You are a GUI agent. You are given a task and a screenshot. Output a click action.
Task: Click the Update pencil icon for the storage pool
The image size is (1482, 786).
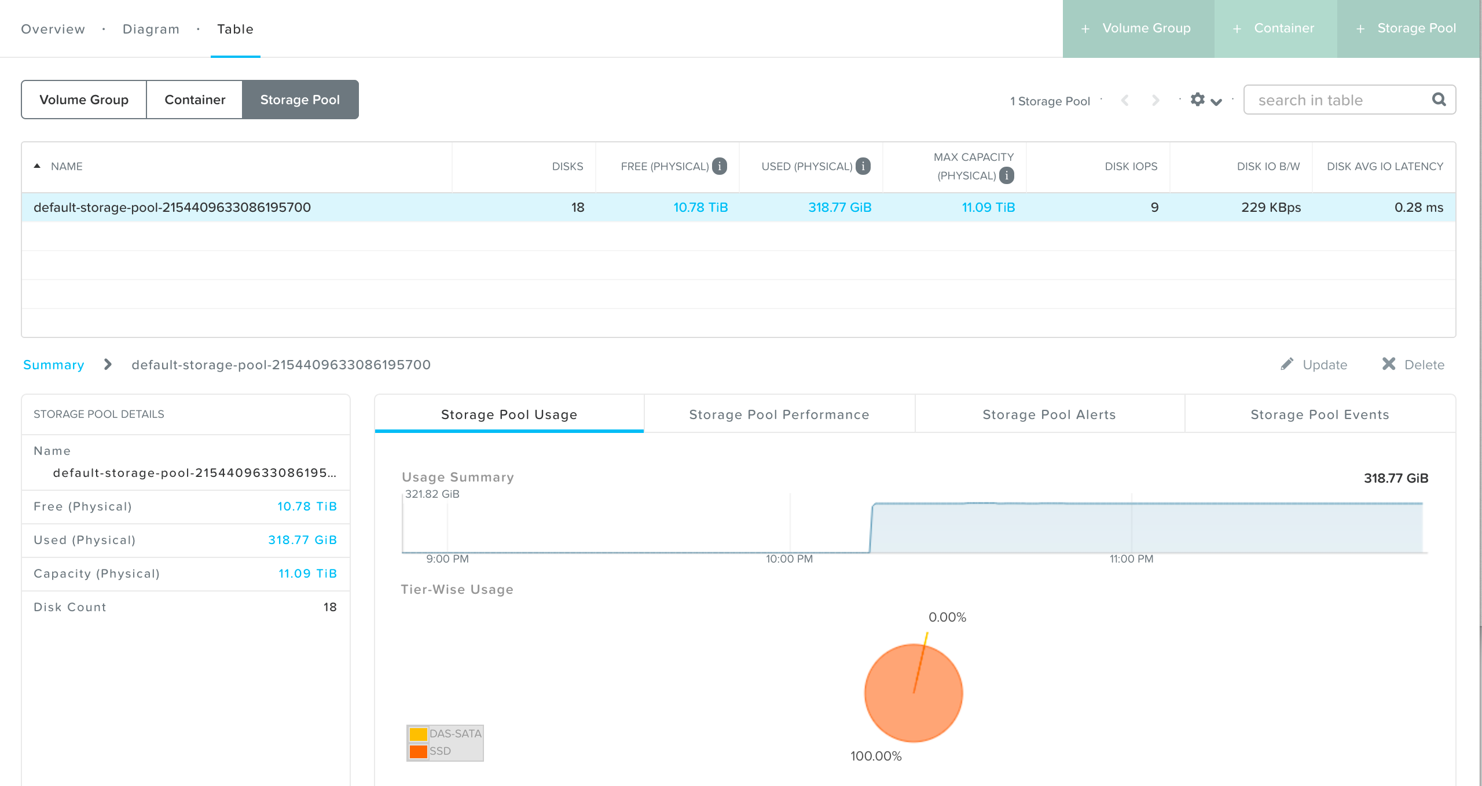coord(1287,365)
